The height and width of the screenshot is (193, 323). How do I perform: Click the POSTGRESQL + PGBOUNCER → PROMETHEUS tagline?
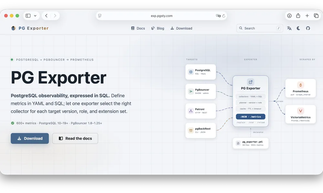(55, 60)
